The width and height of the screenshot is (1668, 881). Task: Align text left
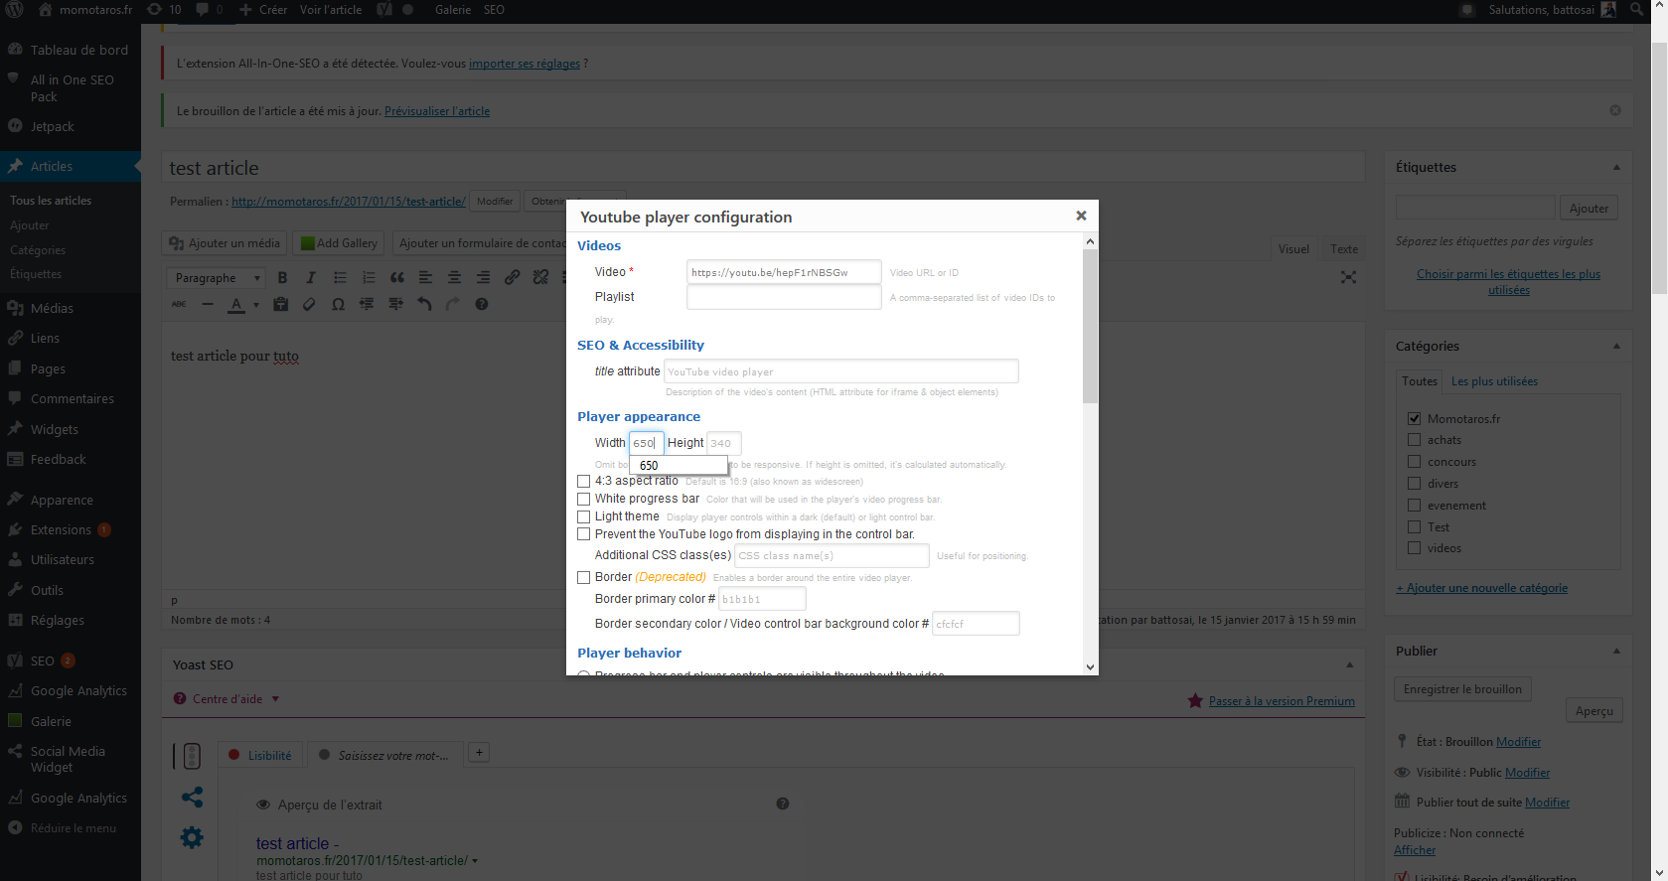click(x=425, y=278)
